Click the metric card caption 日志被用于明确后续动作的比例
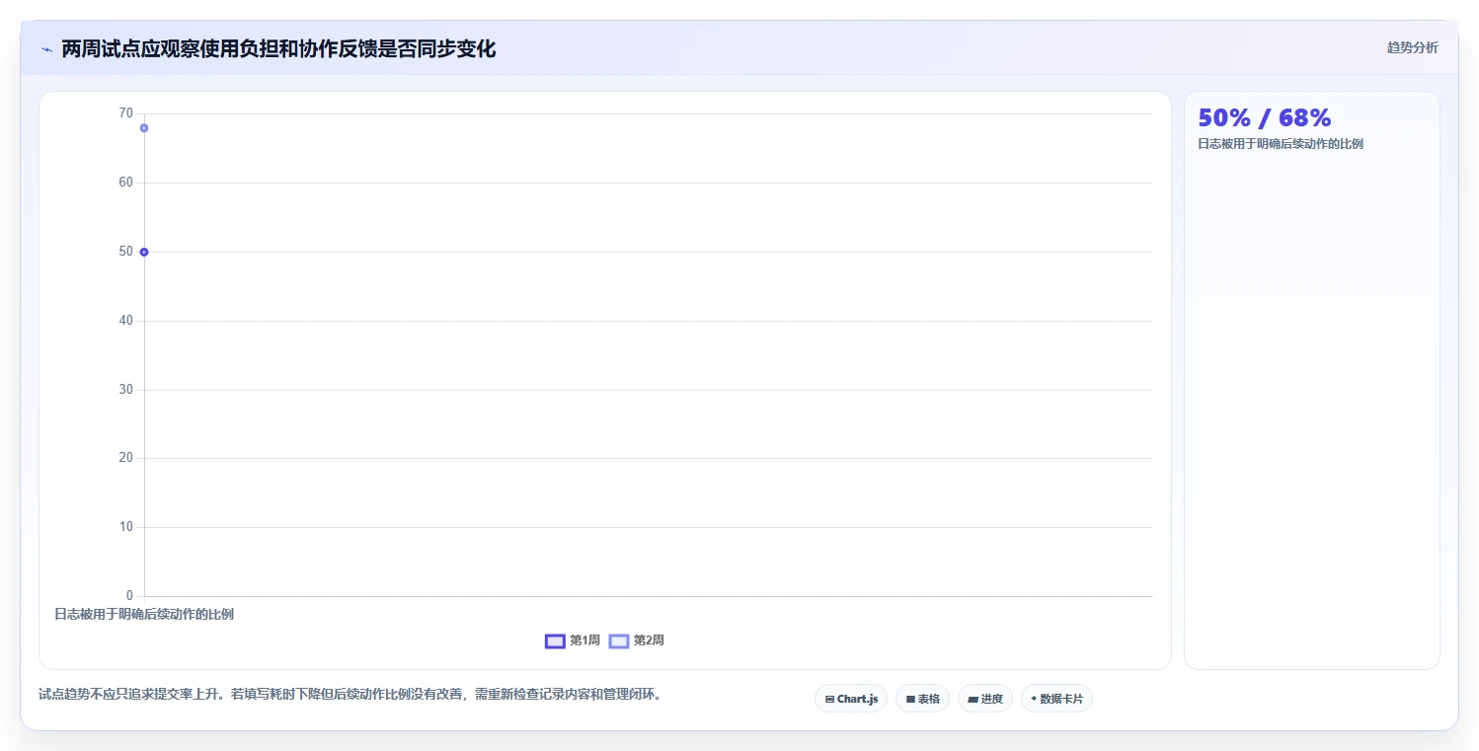 tap(1281, 144)
